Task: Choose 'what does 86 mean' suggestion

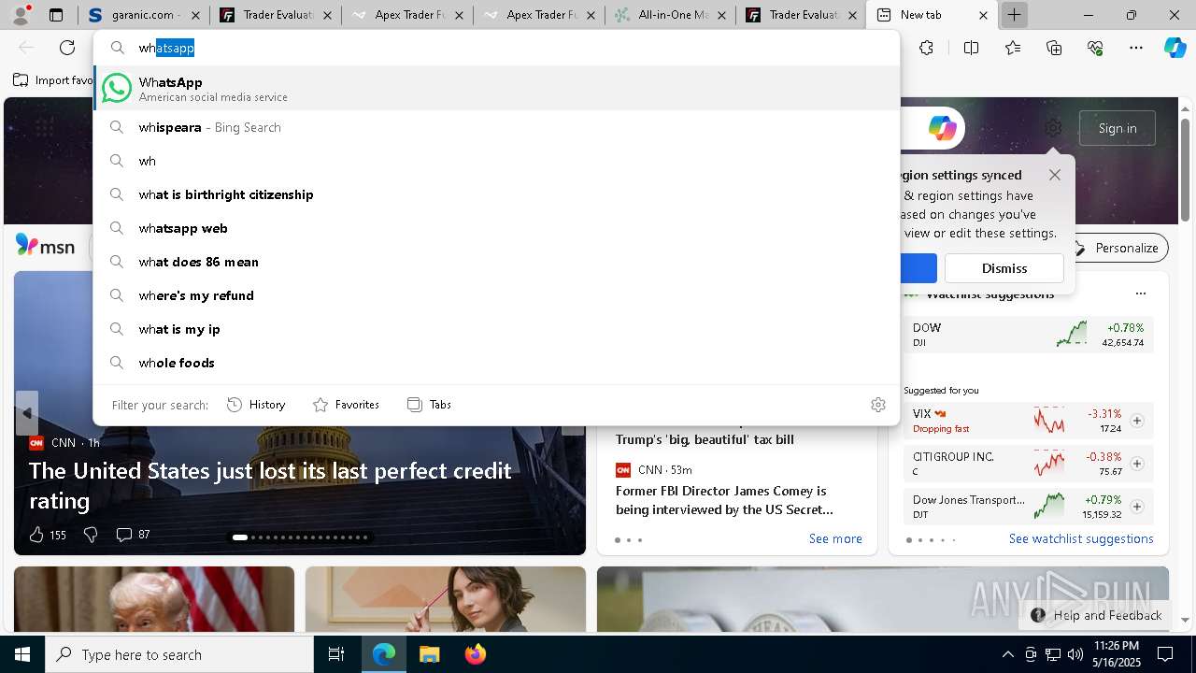Action: [x=497, y=262]
